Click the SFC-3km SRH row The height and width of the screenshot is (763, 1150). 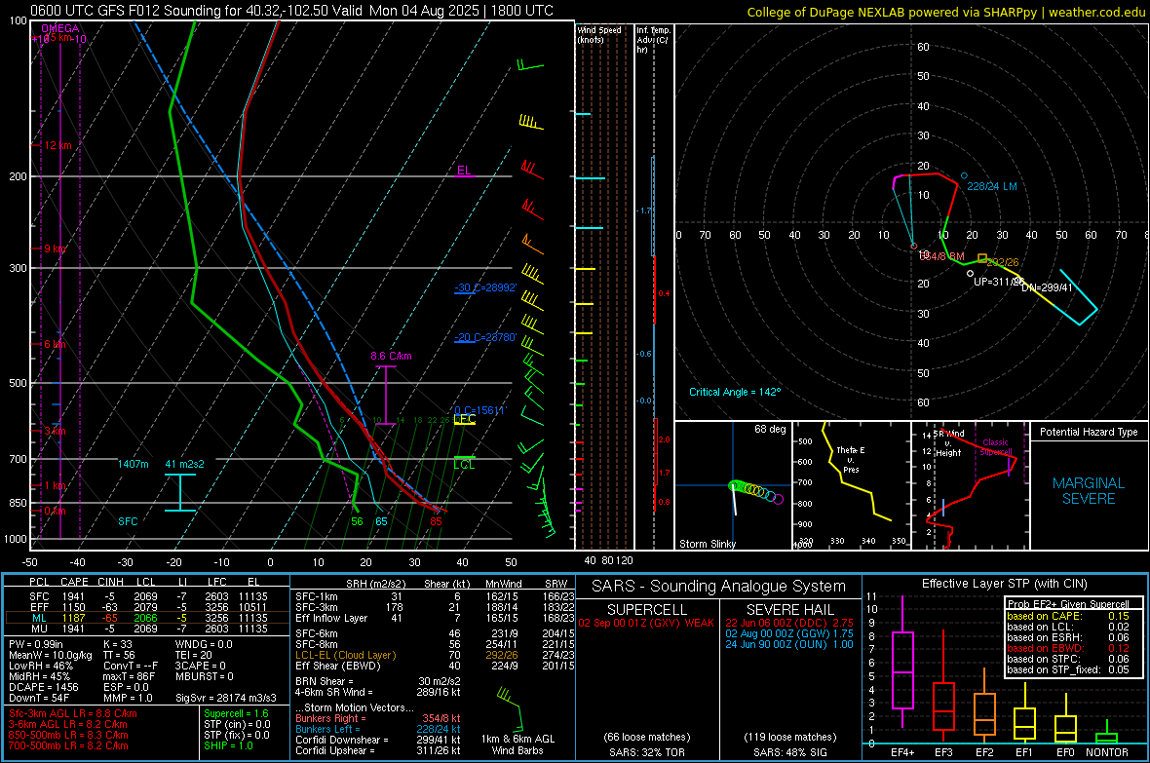coord(435,607)
